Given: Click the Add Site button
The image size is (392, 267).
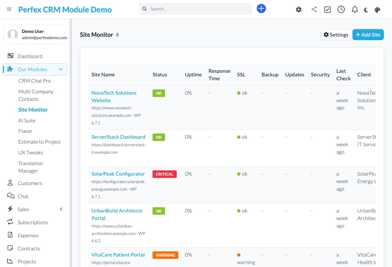Looking at the screenshot, I should click(x=368, y=35).
